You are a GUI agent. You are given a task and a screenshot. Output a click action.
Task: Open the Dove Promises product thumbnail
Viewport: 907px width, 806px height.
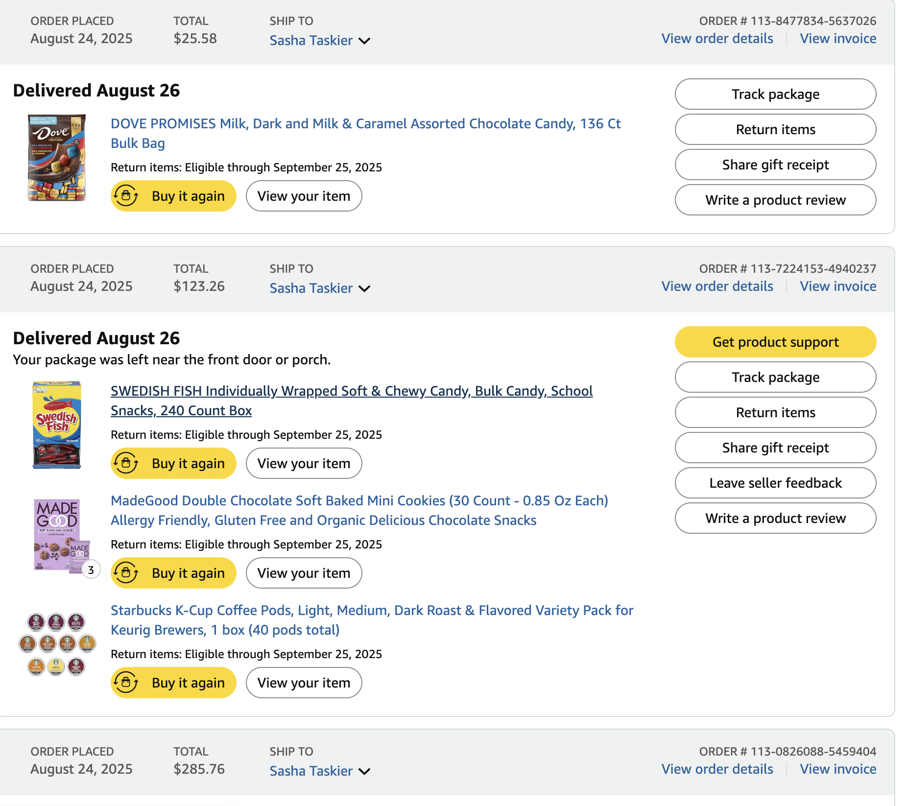click(x=57, y=158)
